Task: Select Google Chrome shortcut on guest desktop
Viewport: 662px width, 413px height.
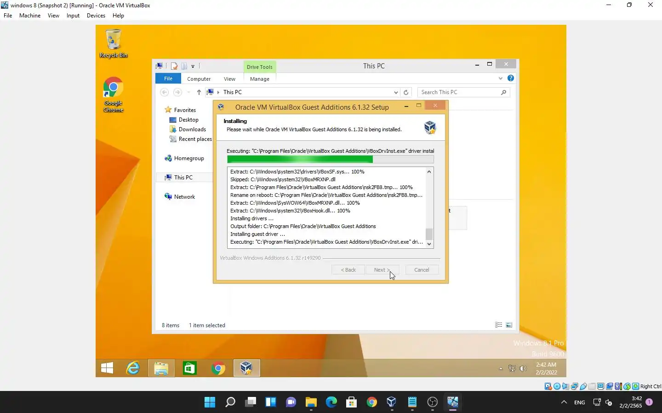Action: click(x=113, y=95)
